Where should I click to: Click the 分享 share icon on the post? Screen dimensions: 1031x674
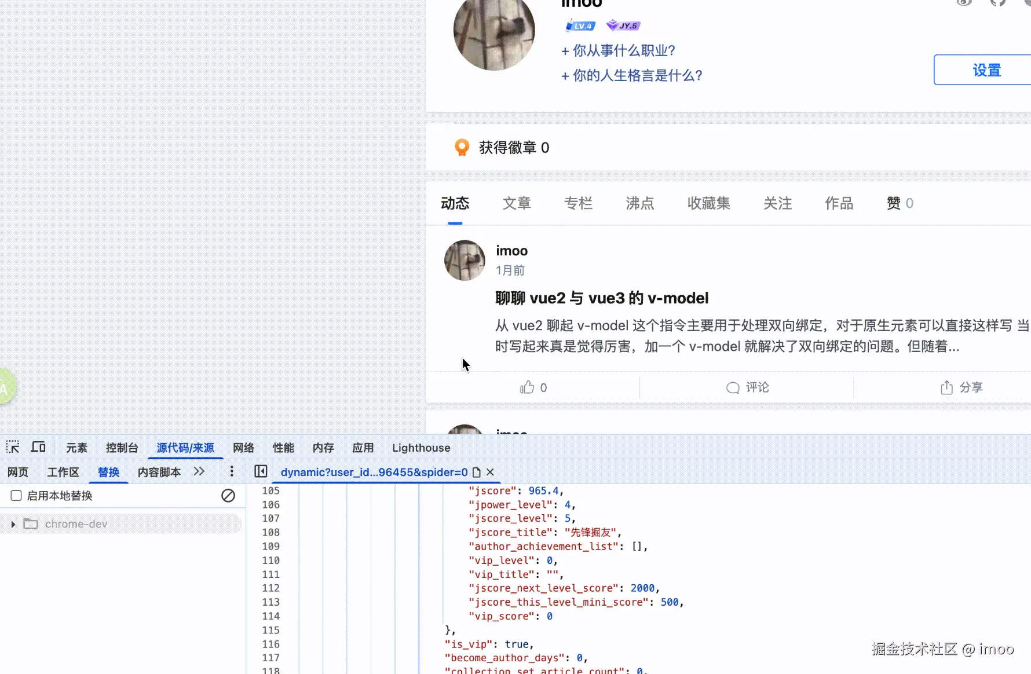pos(946,387)
